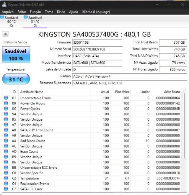189x195 pixels.
Task: Click status icon of ID A9 row
Action: (6, 135)
